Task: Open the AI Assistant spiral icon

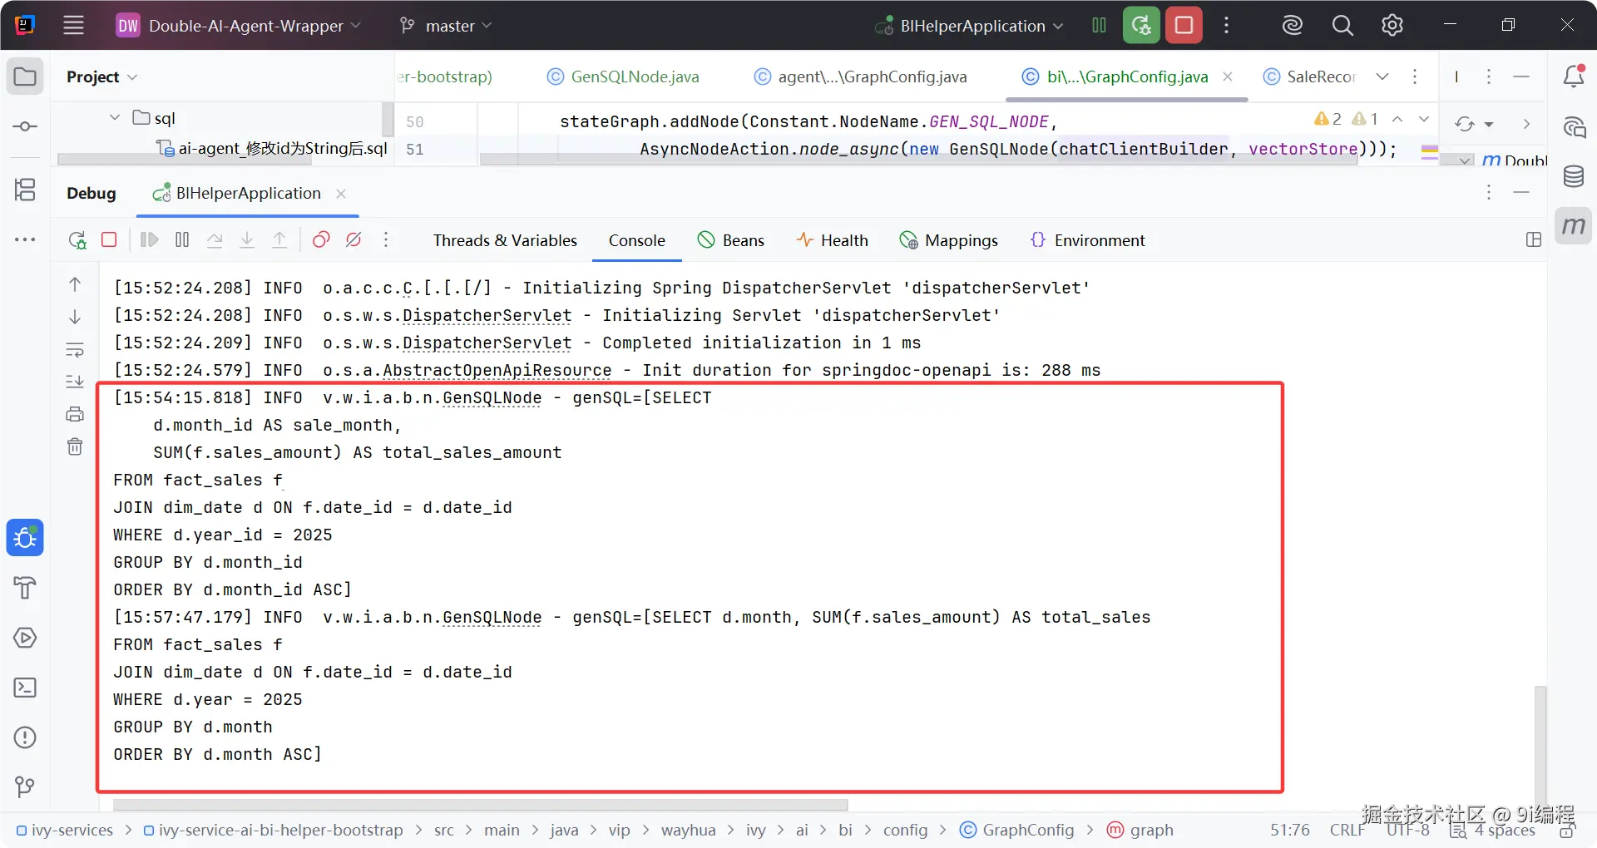Action: coord(1574,126)
